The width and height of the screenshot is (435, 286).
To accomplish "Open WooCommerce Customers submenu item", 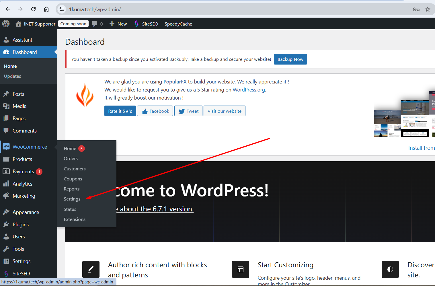I will coord(75,169).
